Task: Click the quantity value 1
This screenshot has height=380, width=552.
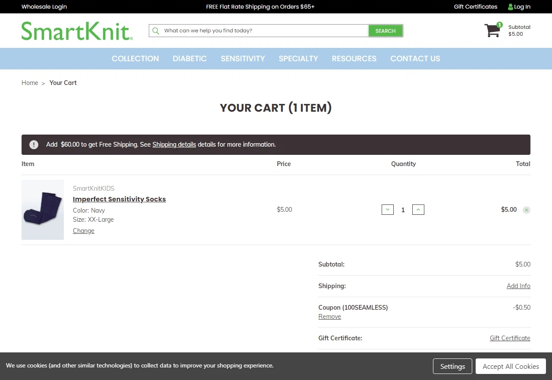Action: (x=403, y=210)
